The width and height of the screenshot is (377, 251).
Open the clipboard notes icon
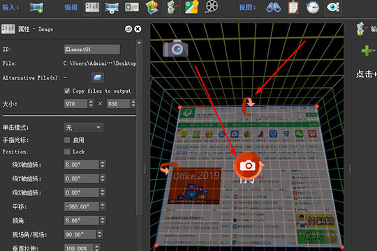pos(293,7)
